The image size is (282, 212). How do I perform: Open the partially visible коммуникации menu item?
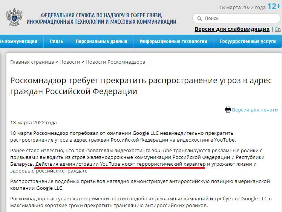coord(19,41)
